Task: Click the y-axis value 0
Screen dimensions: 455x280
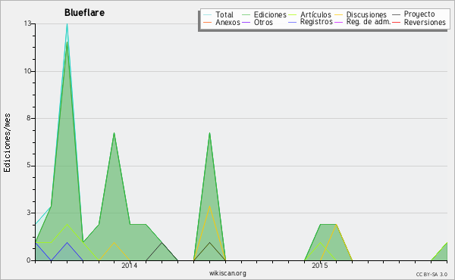Action: (x=29, y=260)
